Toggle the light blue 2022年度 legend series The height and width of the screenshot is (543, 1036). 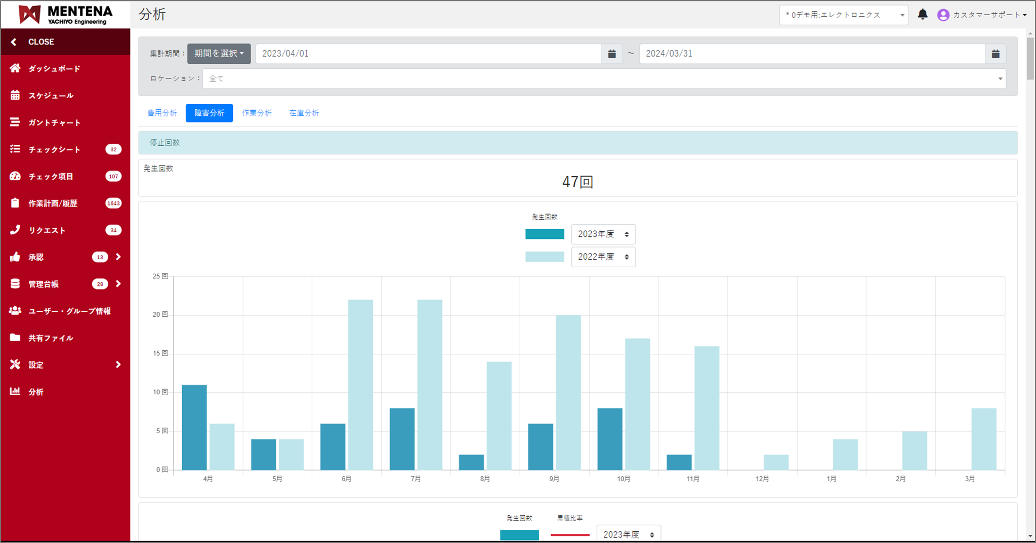(545, 257)
